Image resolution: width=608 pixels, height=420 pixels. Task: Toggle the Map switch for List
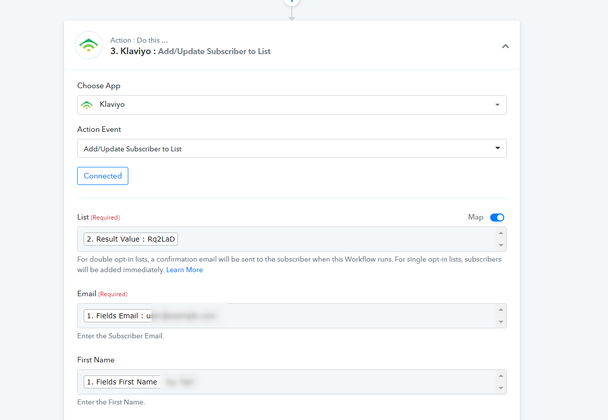pyautogui.click(x=497, y=217)
